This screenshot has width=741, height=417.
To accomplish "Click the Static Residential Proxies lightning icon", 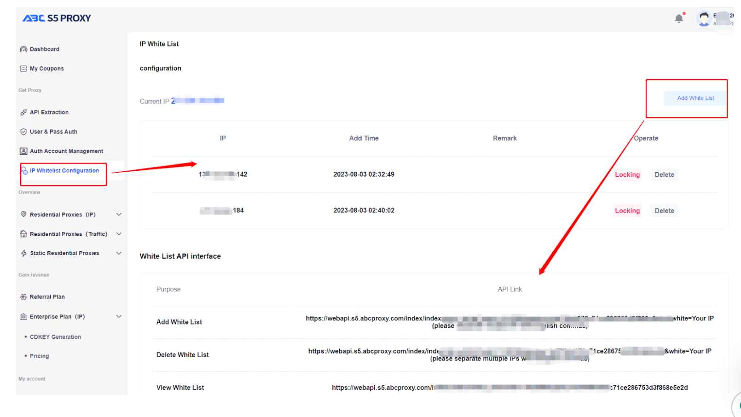I will (x=23, y=253).
